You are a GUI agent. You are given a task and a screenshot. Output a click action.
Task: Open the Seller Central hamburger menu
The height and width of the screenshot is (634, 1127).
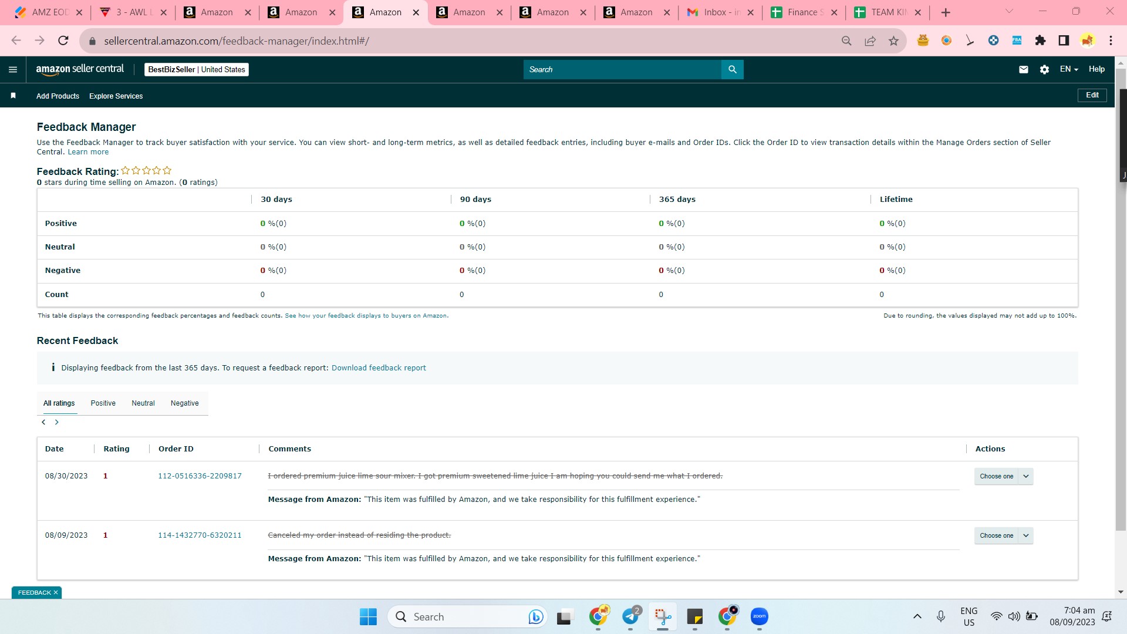(13, 69)
